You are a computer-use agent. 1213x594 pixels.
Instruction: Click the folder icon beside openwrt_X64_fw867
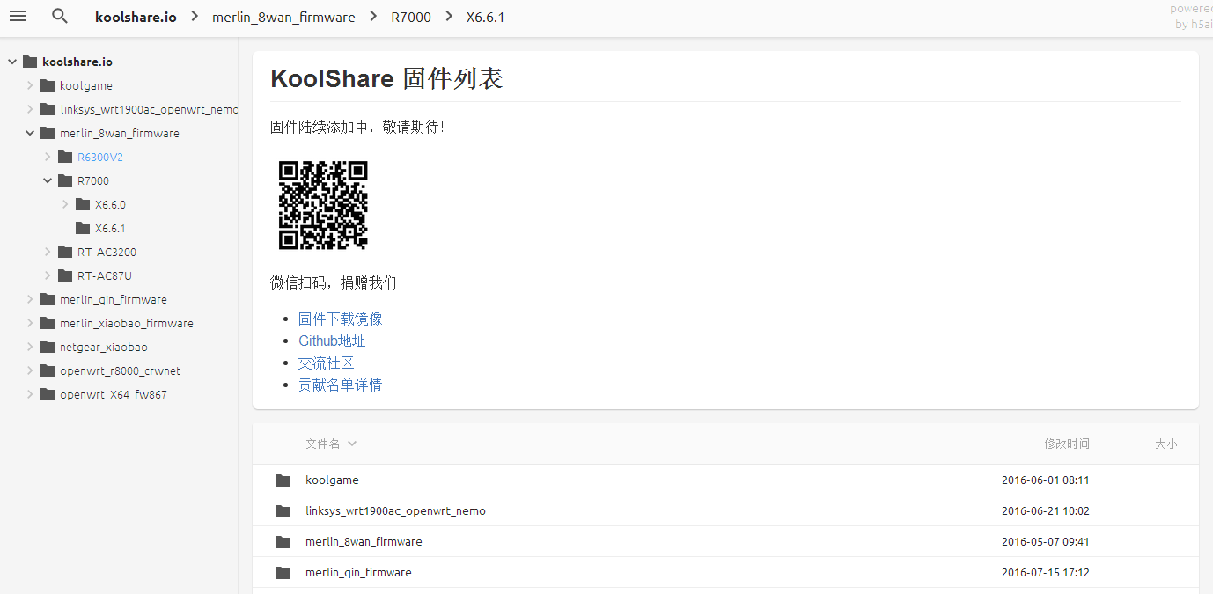click(47, 394)
